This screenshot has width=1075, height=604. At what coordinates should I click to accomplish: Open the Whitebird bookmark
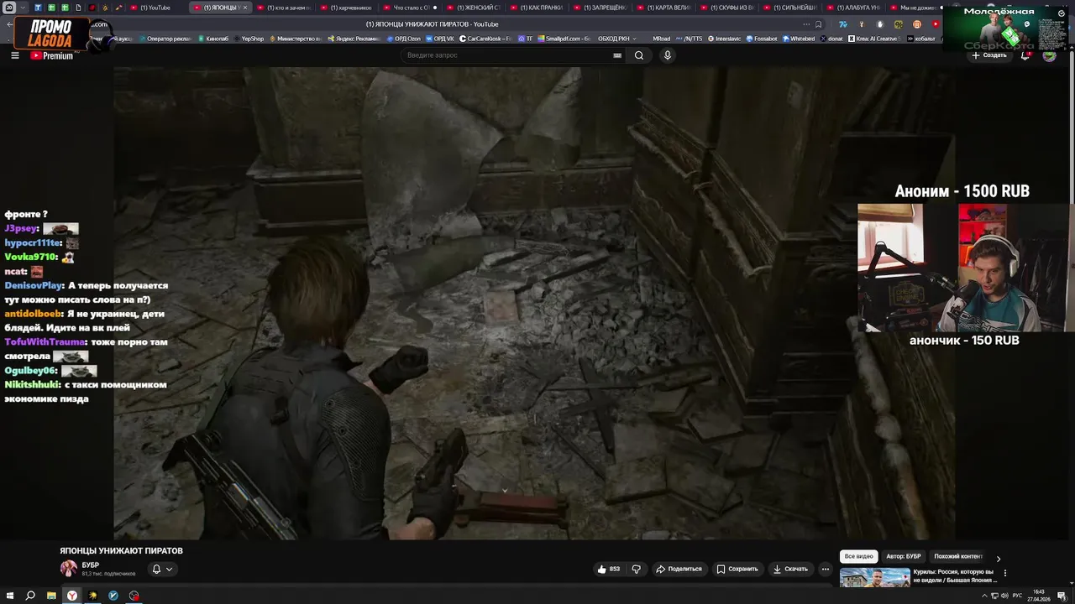[799, 39]
